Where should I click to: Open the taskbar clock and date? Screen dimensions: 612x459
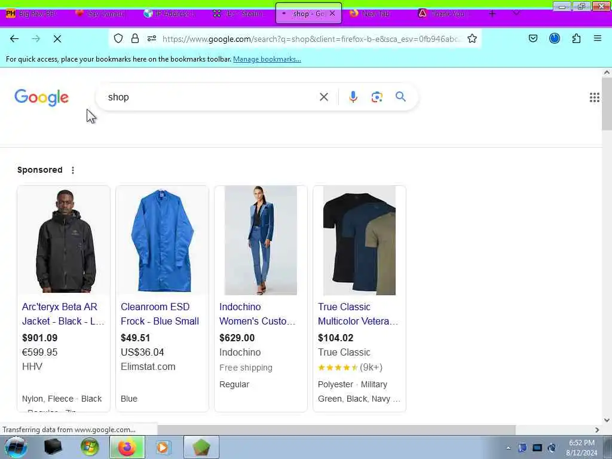pyautogui.click(x=582, y=448)
